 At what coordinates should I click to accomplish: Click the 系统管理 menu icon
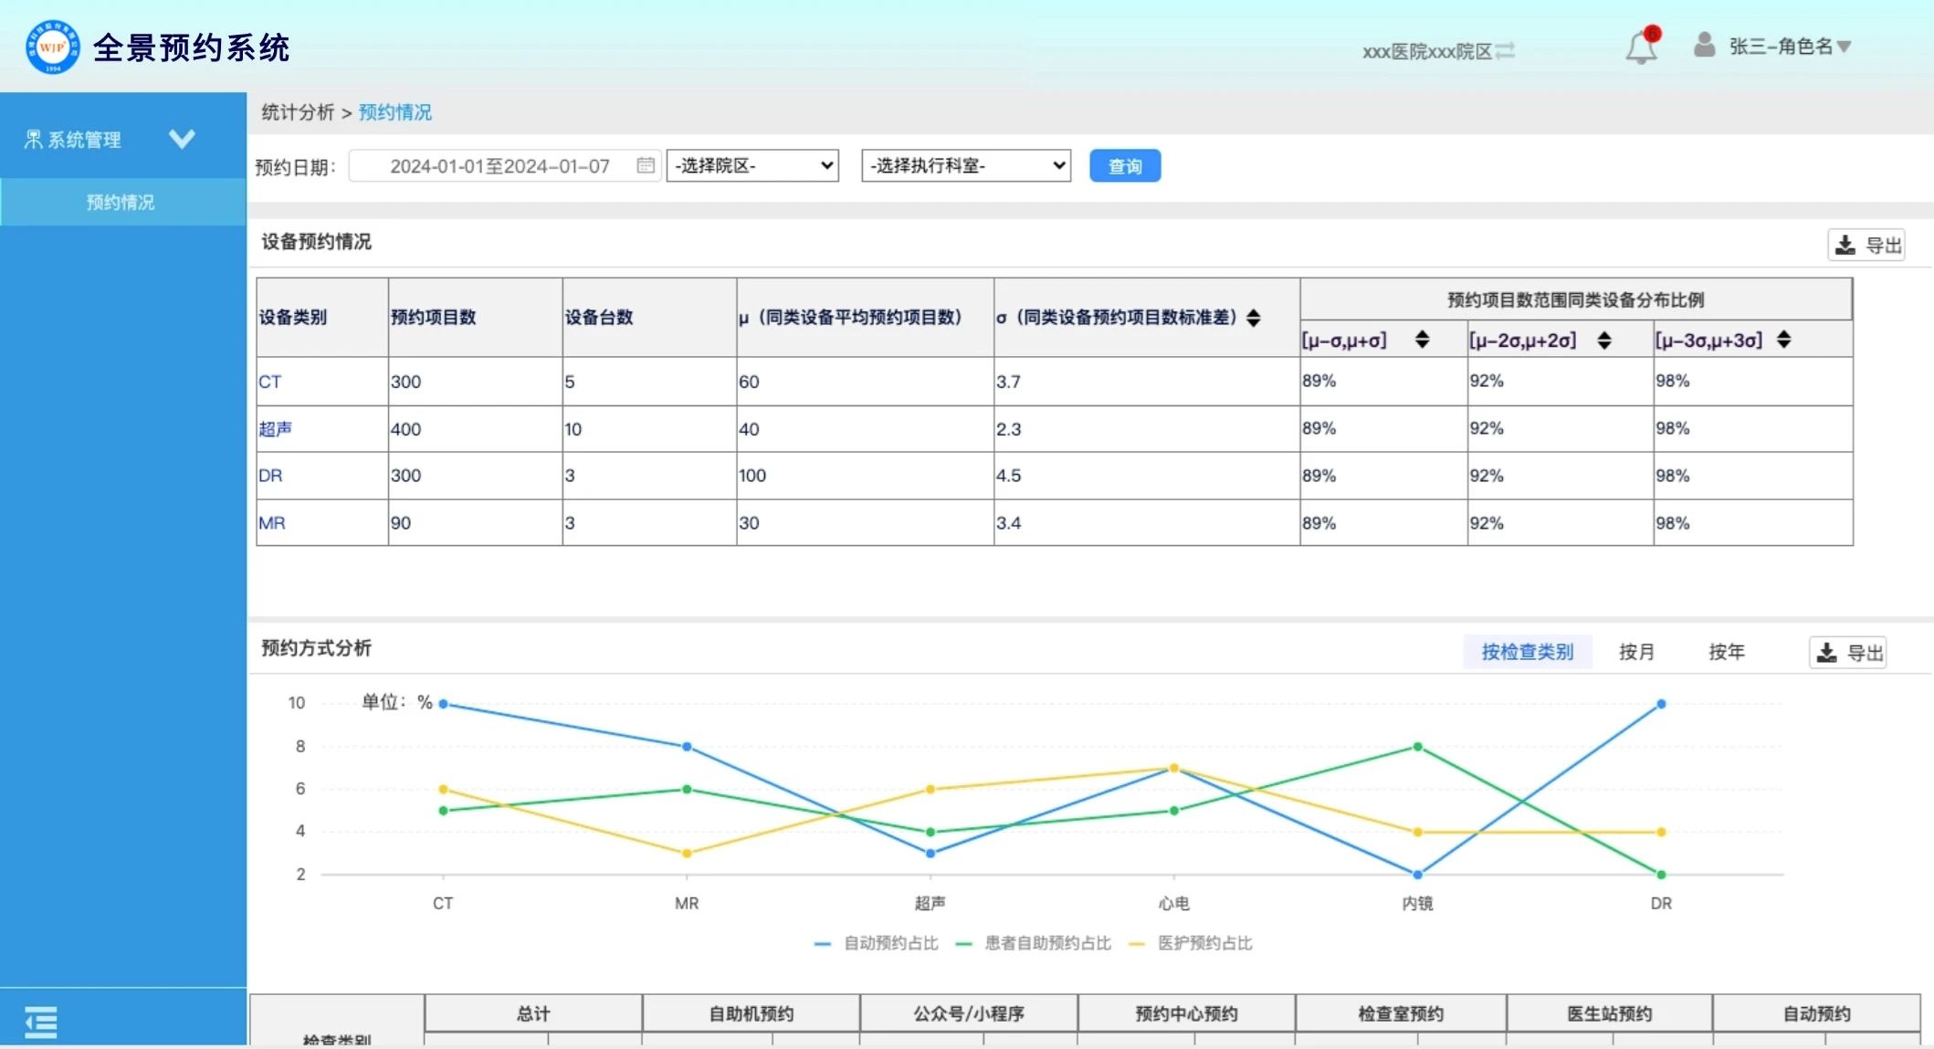(x=33, y=140)
